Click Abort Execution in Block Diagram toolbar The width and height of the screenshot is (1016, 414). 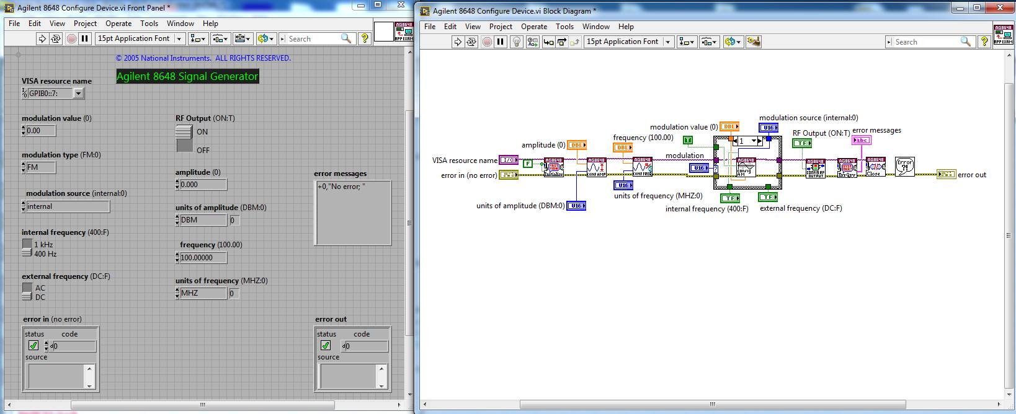[487, 42]
